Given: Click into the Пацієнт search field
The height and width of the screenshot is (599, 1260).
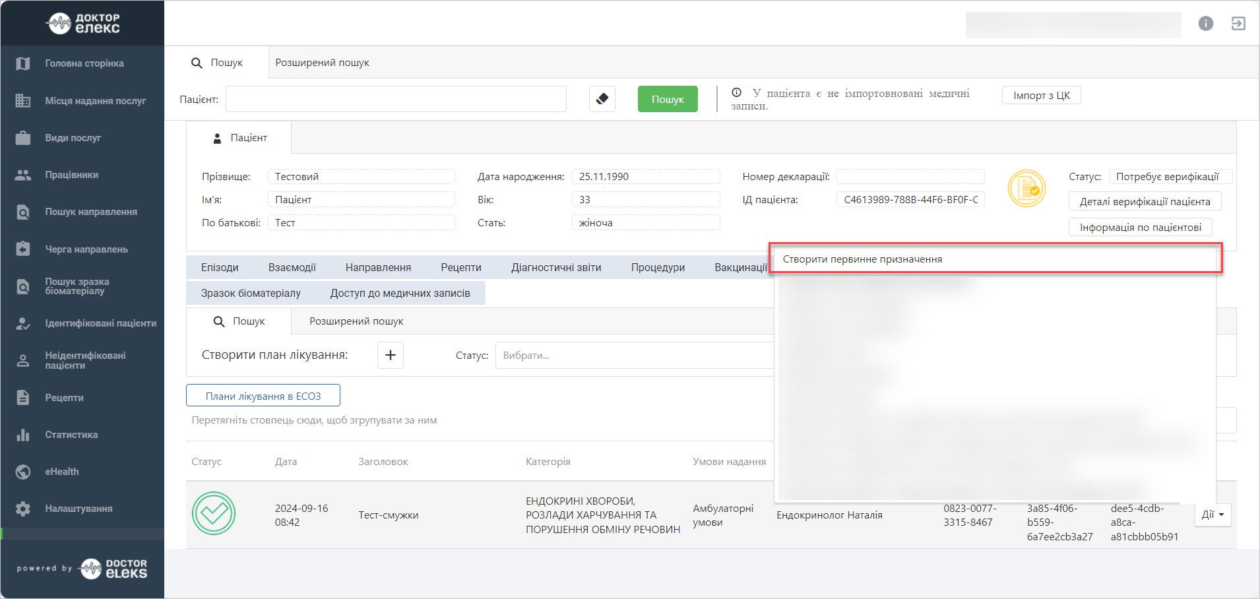Looking at the screenshot, I should pos(396,99).
